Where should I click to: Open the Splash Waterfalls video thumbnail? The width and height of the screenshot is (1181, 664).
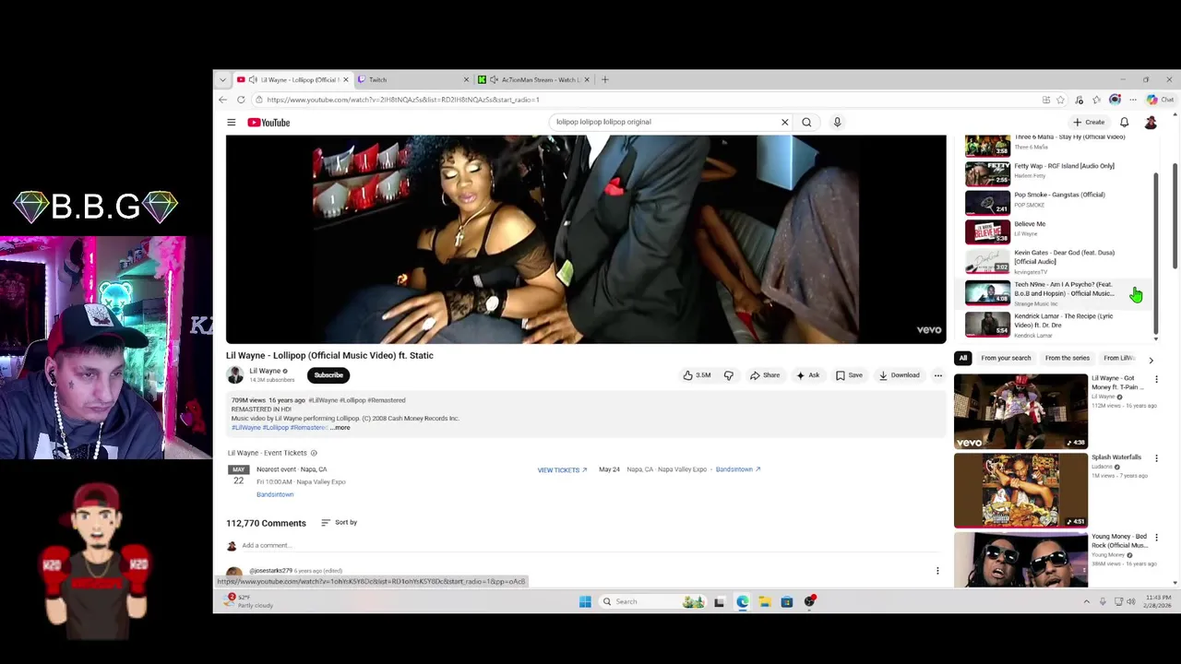(x=1020, y=491)
